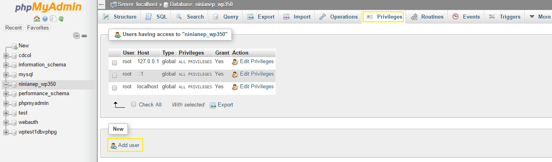
Task: Click Export link next to With selected
Action: coord(225,104)
